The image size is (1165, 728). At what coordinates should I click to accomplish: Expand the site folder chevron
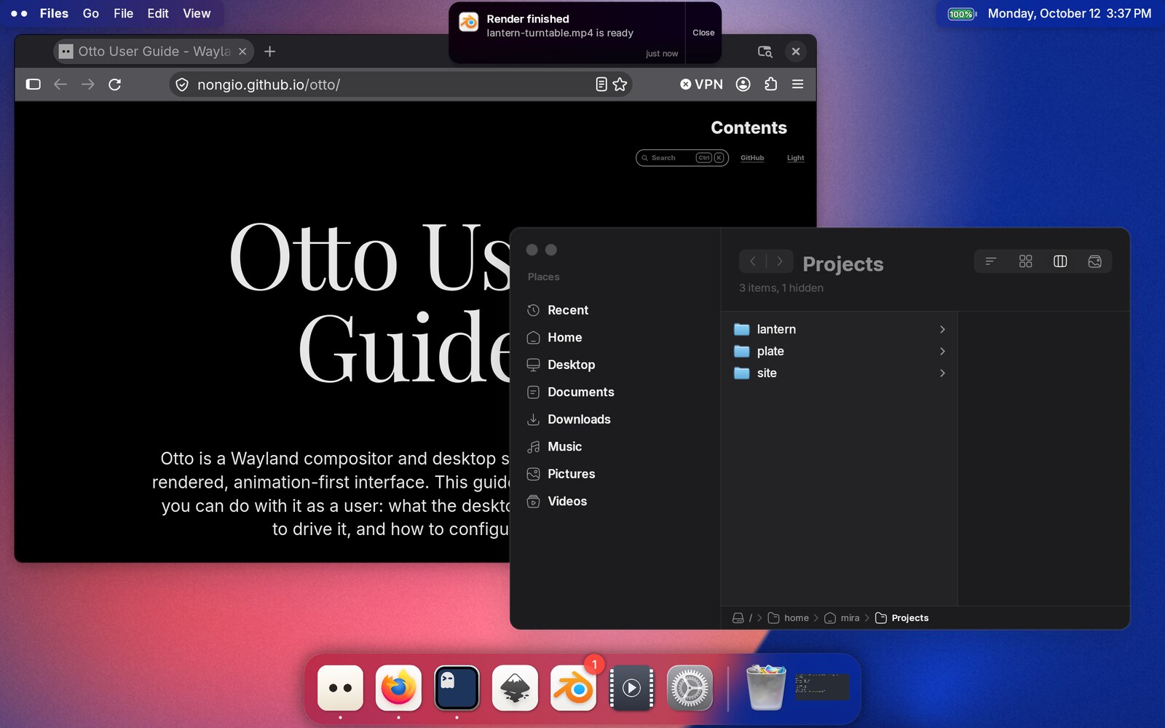tap(942, 373)
